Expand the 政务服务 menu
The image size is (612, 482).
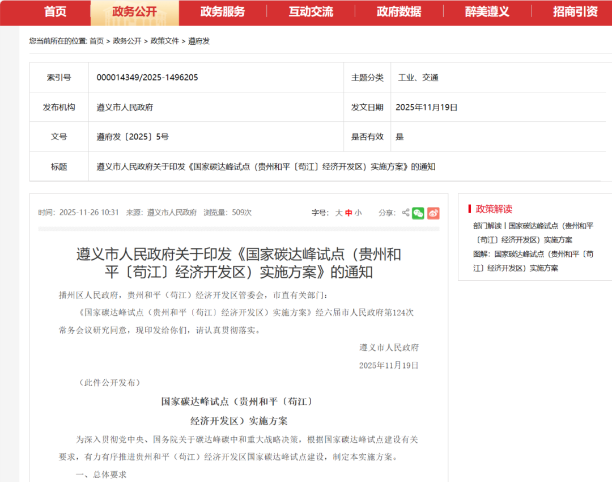click(x=222, y=11)
